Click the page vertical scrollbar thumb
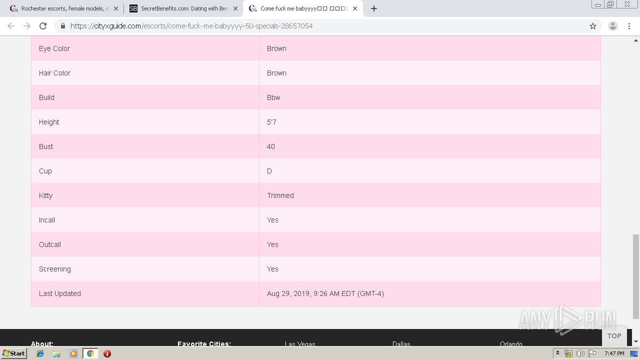The width and height of the screenshot is (640, 360). click(x=636, y=276)
